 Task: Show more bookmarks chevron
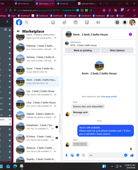(135, 16)
